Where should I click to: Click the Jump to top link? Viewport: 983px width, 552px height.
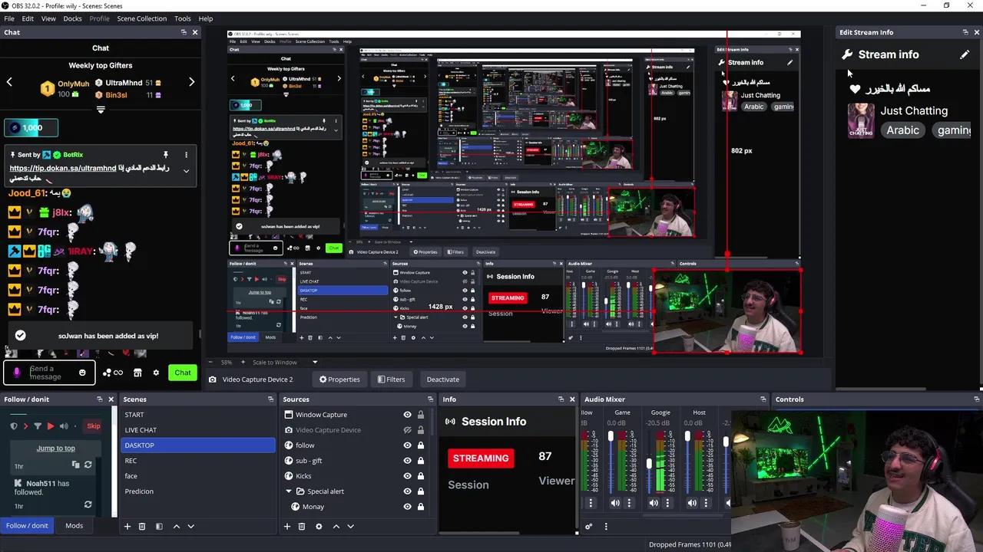pyautogui.click(x=55, y=448)
